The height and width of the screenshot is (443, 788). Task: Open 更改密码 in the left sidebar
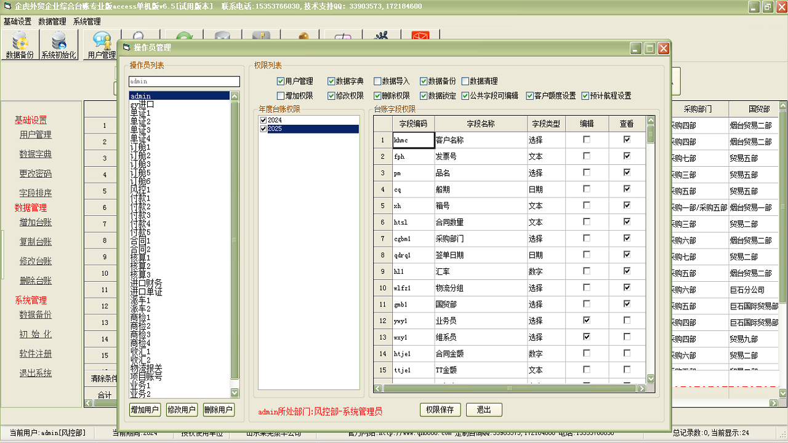[36, 174]
